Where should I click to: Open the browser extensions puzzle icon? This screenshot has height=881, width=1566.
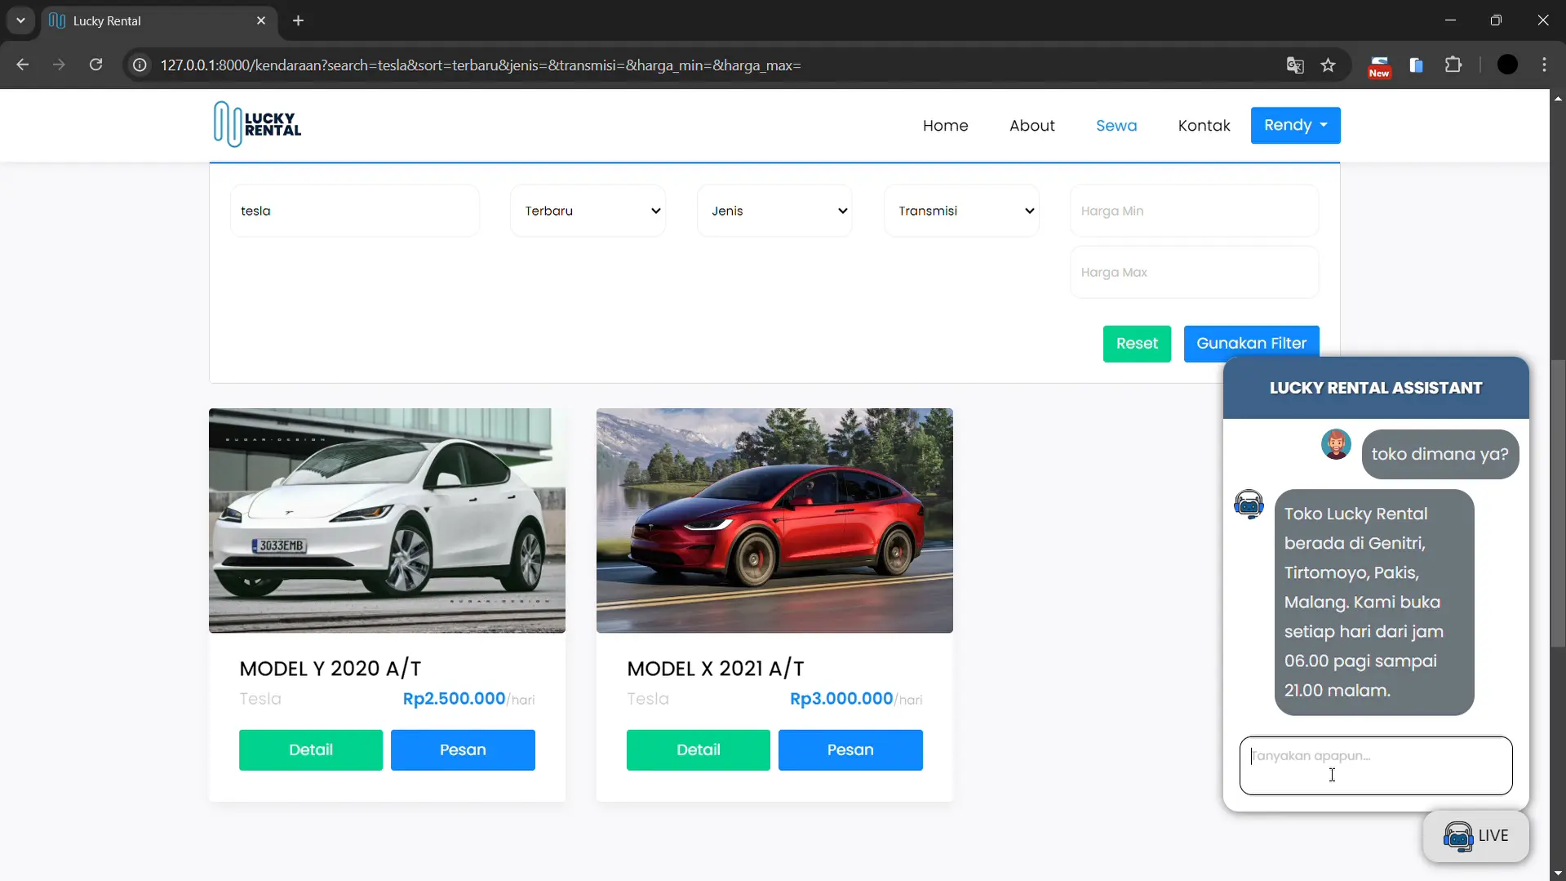1453,65
